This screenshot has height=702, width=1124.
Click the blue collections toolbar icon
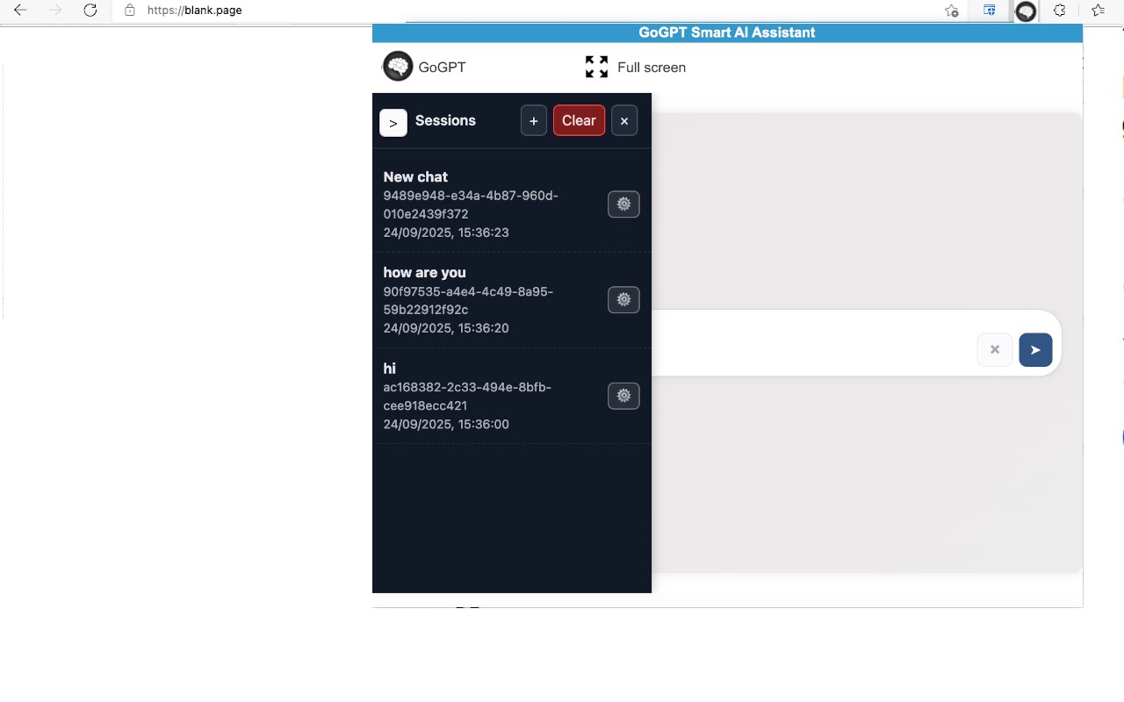(990, 11)
